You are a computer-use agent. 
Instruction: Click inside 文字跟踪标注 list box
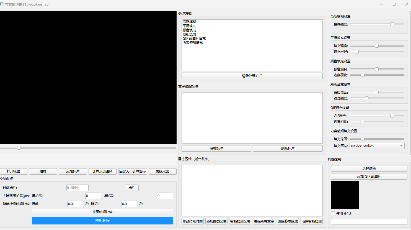(252, 118)
